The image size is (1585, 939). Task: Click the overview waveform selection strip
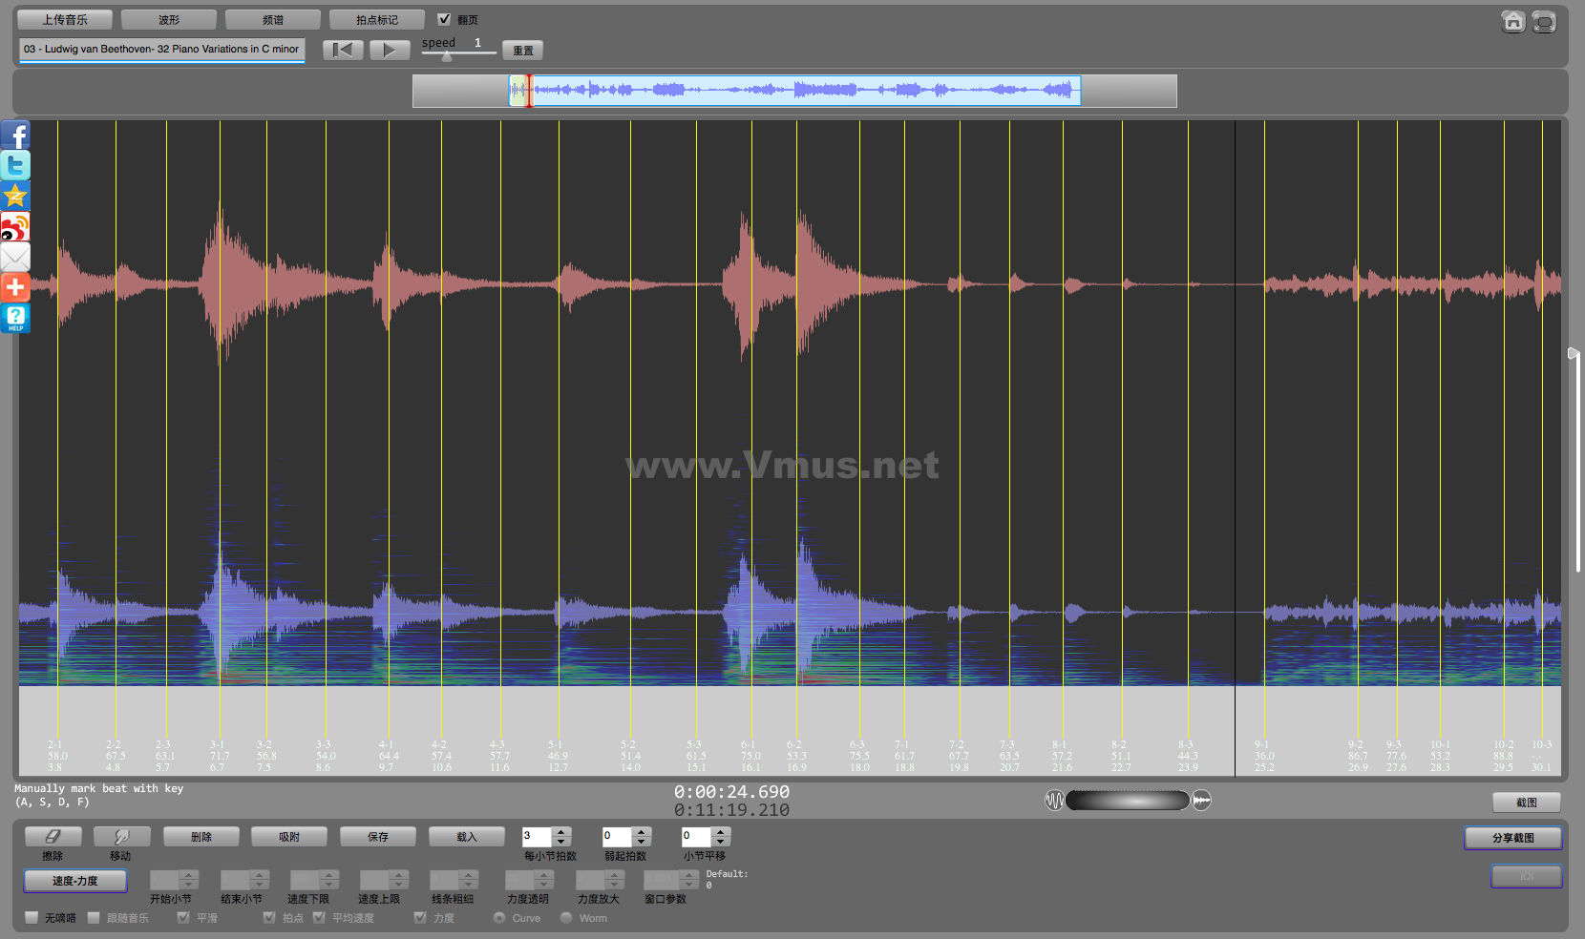(x=794, y=91)
